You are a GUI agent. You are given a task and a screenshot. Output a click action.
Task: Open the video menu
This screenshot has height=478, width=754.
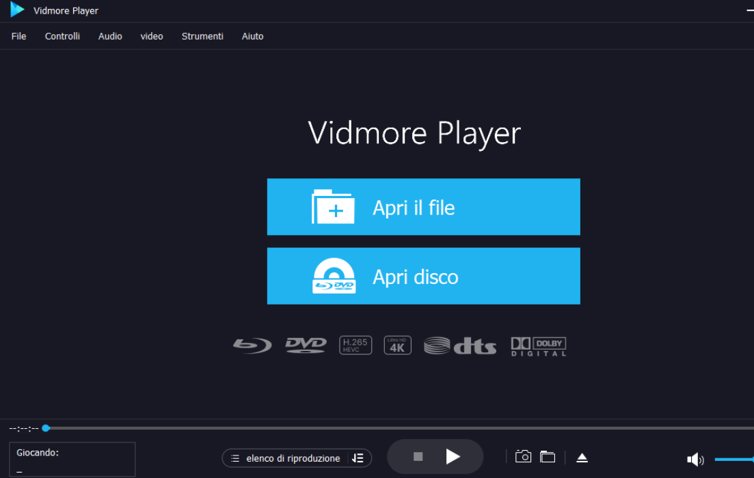point(152,36)
